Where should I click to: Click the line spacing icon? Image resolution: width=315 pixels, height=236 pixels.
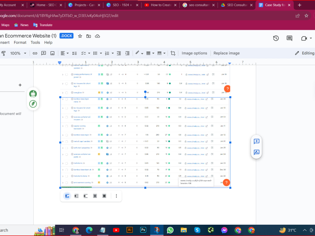pyautogui.click(x=75, y=53)
